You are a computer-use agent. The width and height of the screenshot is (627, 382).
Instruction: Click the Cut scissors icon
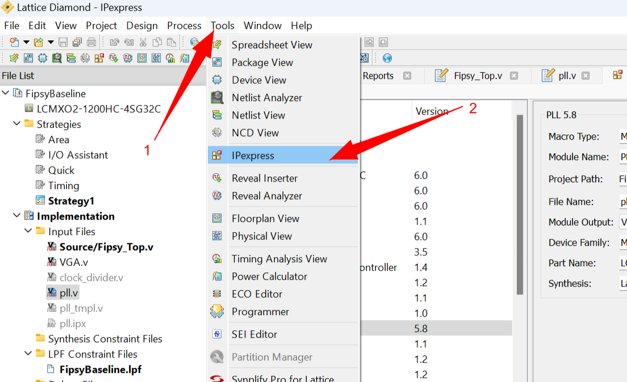pyautogui.click(x=143, y=42)
